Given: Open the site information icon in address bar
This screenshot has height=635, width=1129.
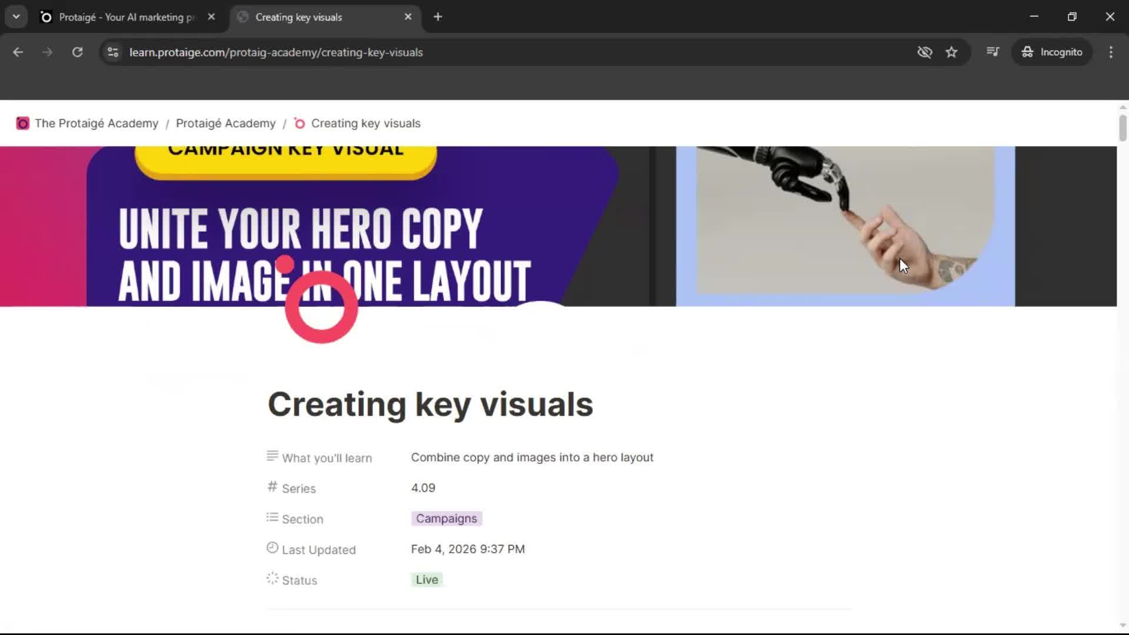Looking at the screenshot, I should point(112,52).
